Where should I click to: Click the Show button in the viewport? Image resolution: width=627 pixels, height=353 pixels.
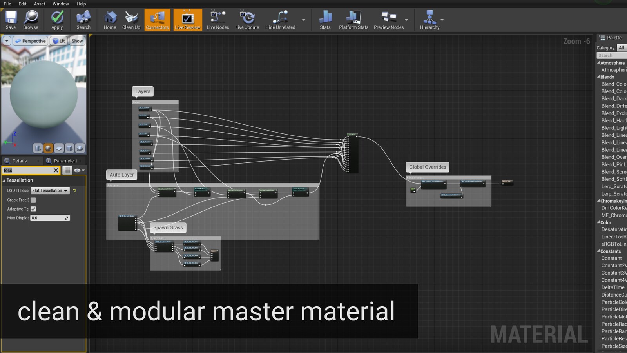(77, 41)
